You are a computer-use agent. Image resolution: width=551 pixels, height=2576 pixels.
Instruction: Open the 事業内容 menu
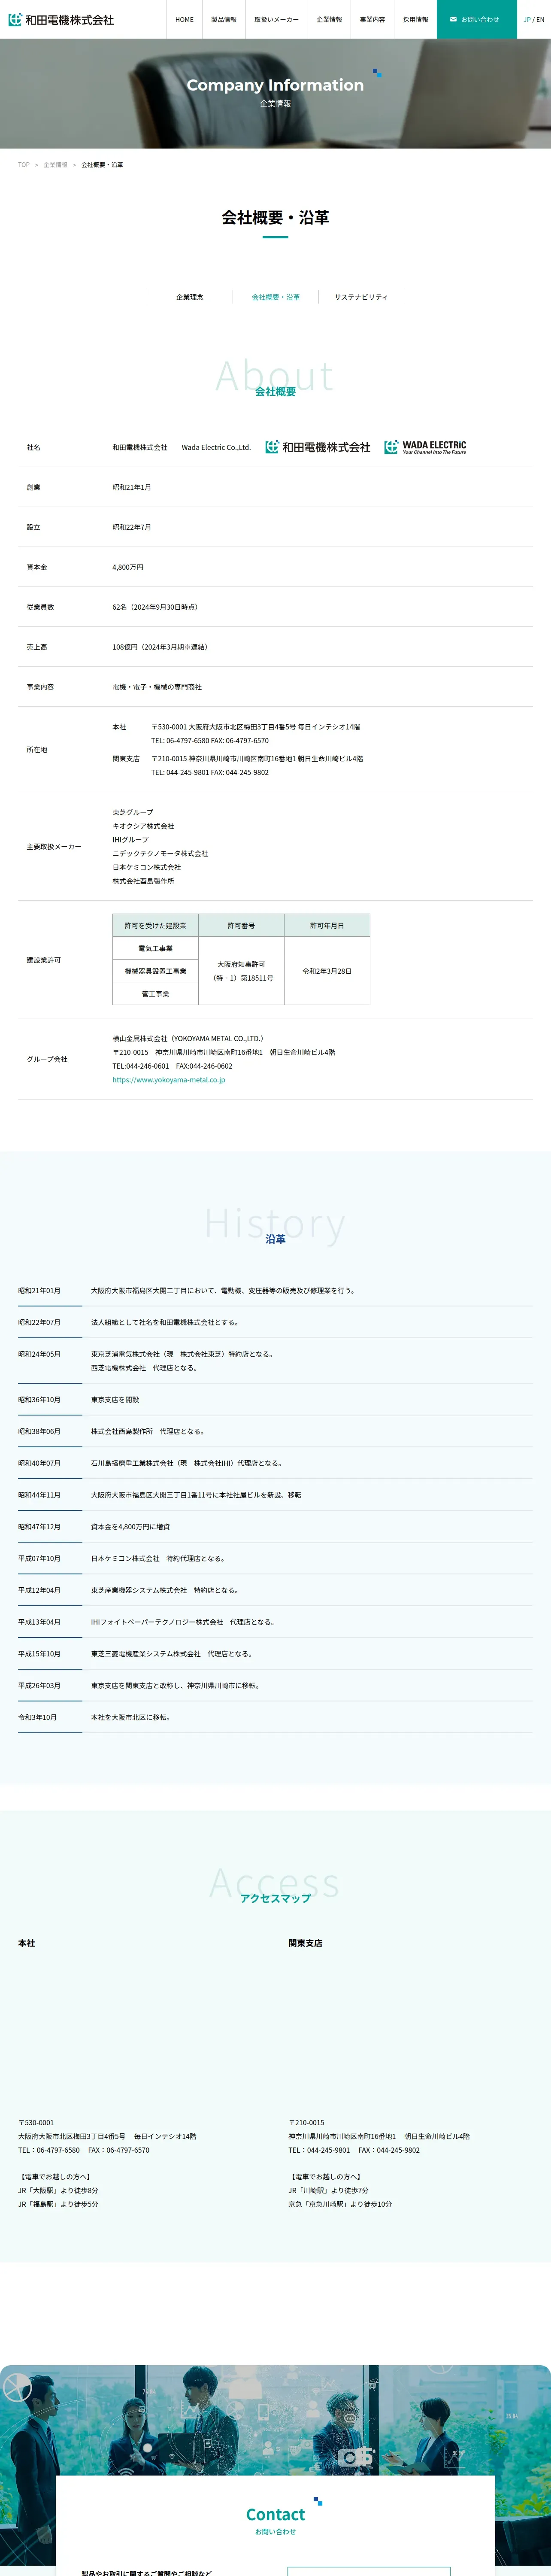tap(372, 19)
